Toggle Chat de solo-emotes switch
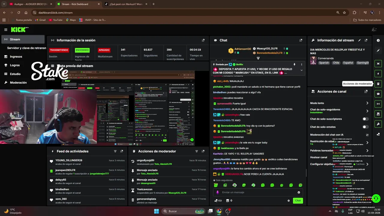 [365, 127]
